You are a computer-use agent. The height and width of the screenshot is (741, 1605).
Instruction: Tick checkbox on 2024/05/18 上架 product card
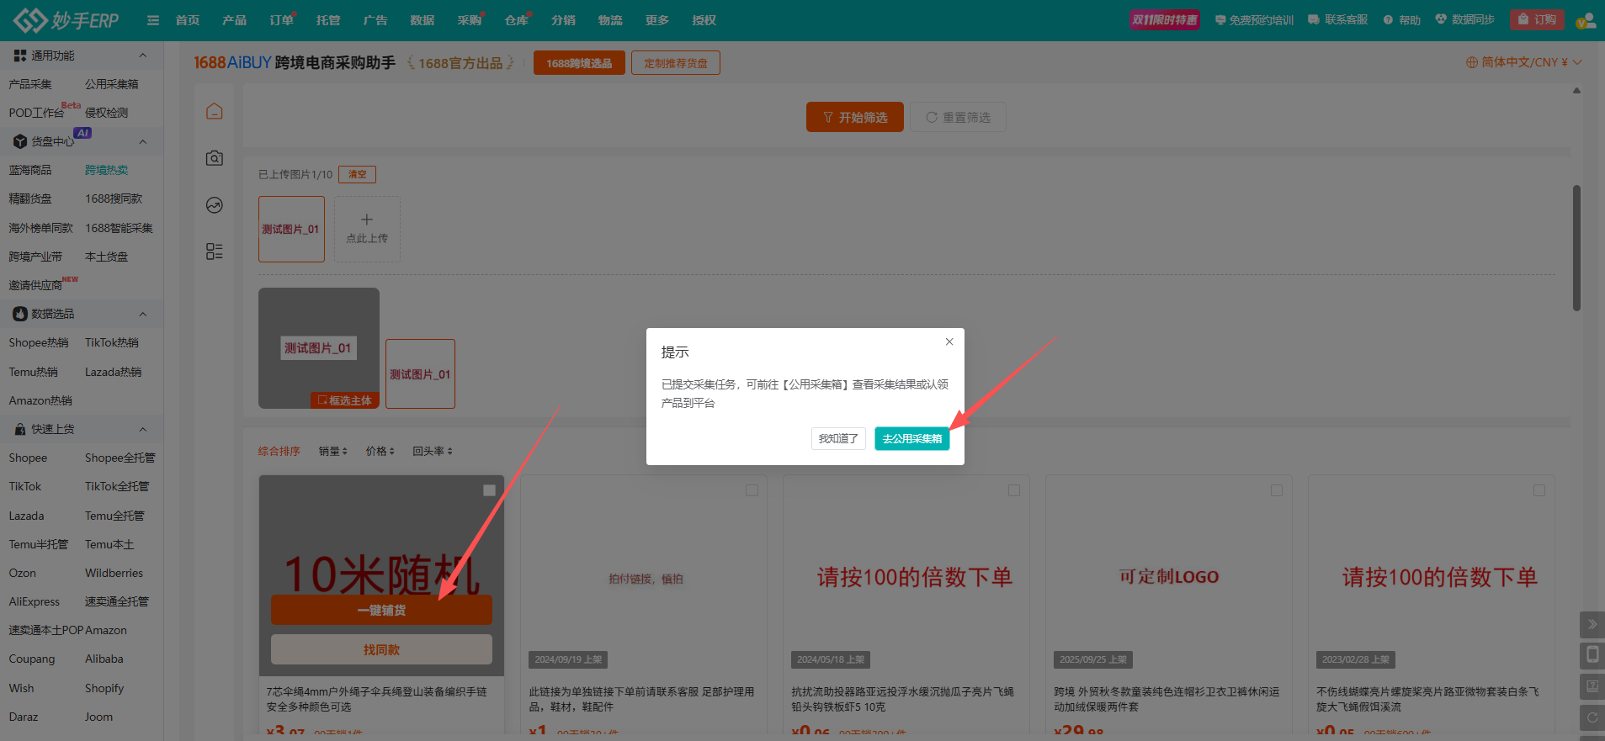1014,490
